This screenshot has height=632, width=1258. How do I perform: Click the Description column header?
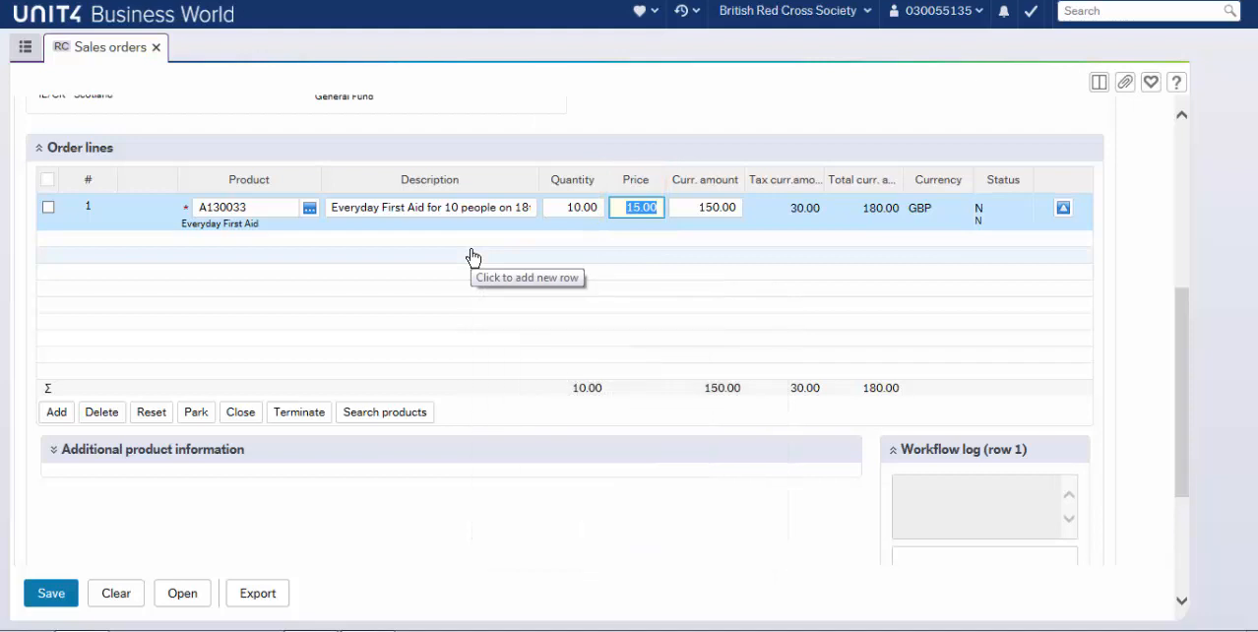[x=430, y=179]
